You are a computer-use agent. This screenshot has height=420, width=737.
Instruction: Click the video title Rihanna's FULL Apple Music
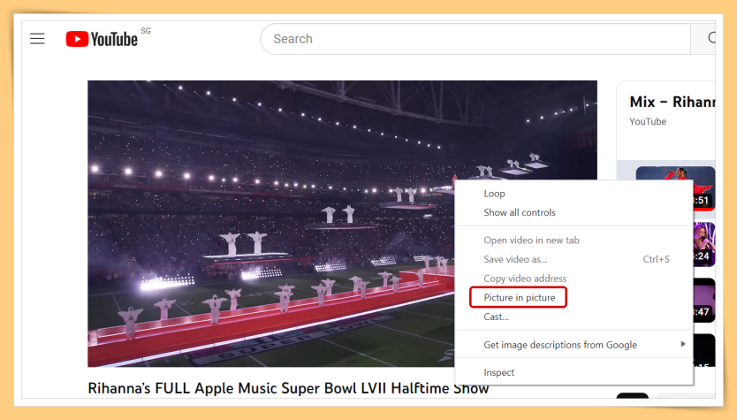(288, 388)
